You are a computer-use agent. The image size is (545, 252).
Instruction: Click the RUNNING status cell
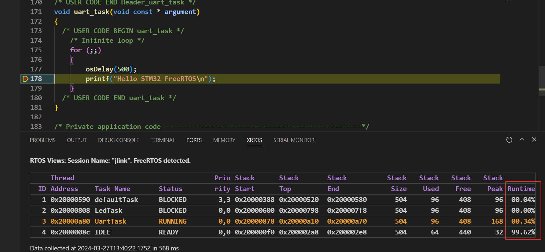[173, 221]
